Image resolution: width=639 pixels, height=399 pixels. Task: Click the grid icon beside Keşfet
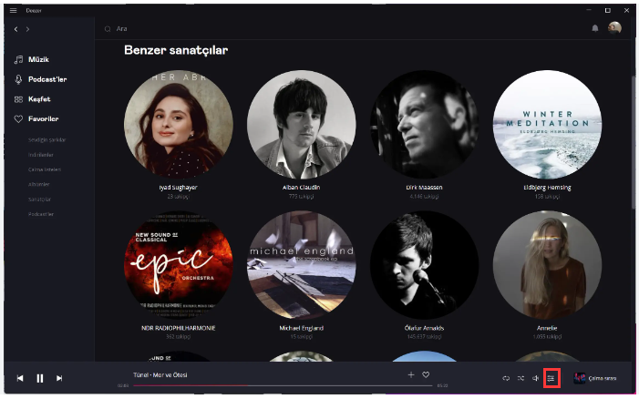[x=18, y=99]
